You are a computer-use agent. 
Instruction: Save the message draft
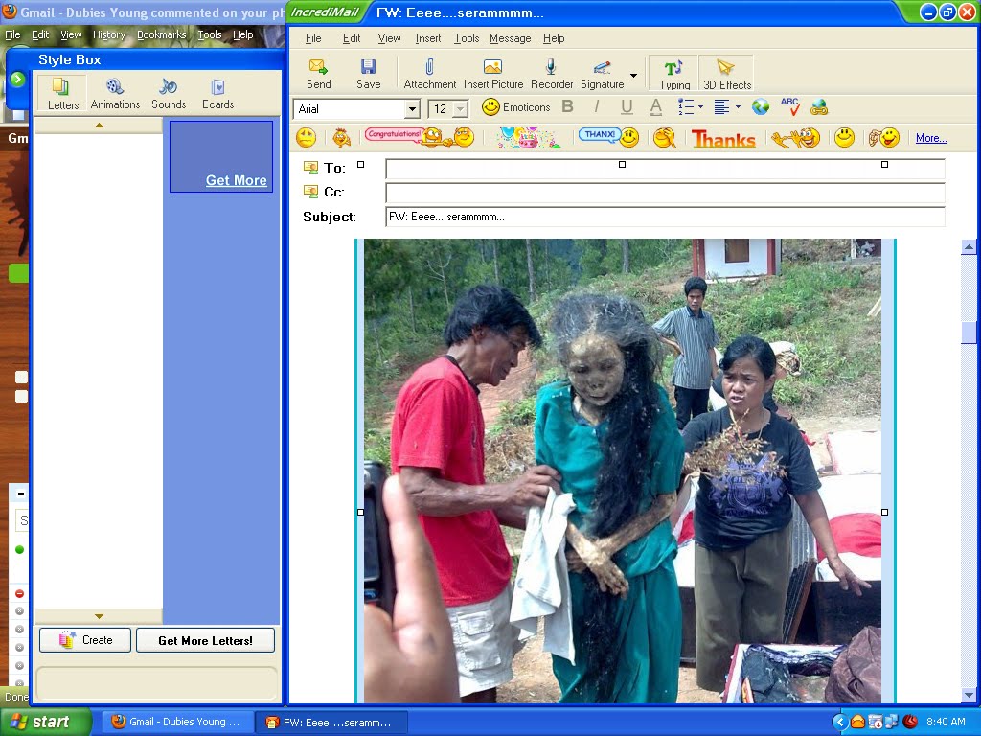click(x=368, y=74)
